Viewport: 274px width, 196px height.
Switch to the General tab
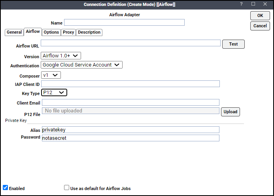coord(14,32)
